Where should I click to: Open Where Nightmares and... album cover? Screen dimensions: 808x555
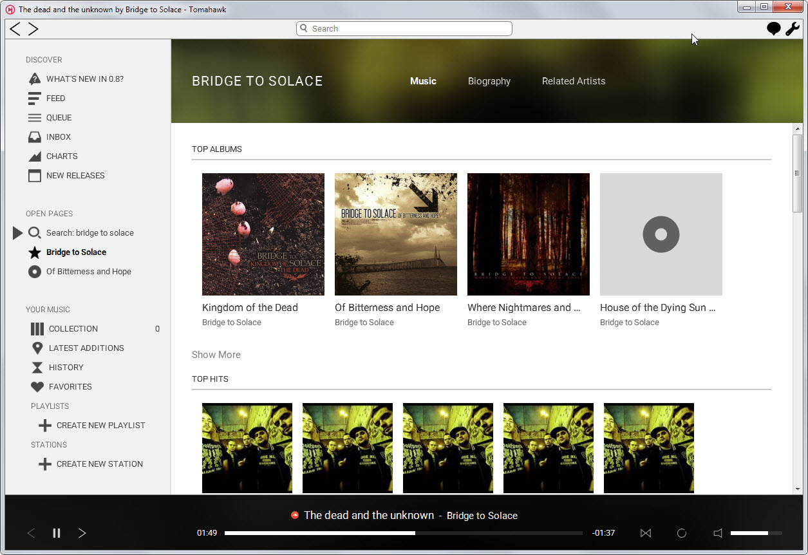point(529,234)
